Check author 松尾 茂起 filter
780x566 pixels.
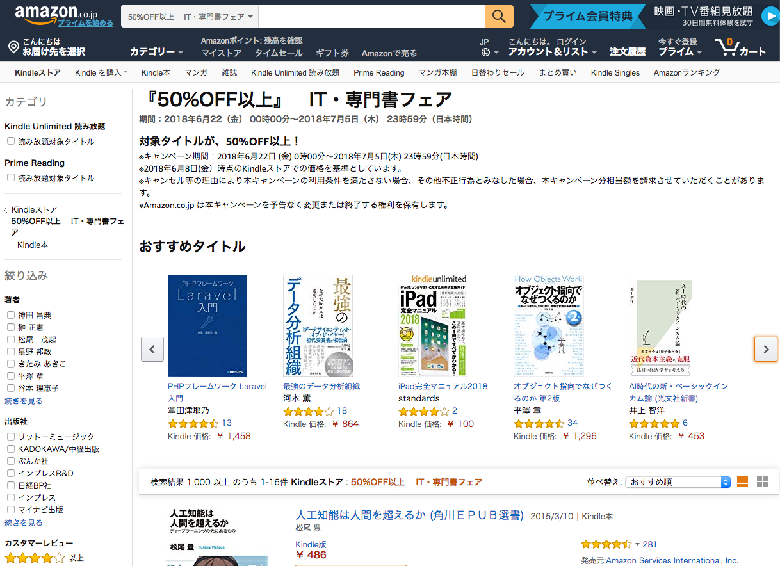pyautogui.click(x=11, y=339)
